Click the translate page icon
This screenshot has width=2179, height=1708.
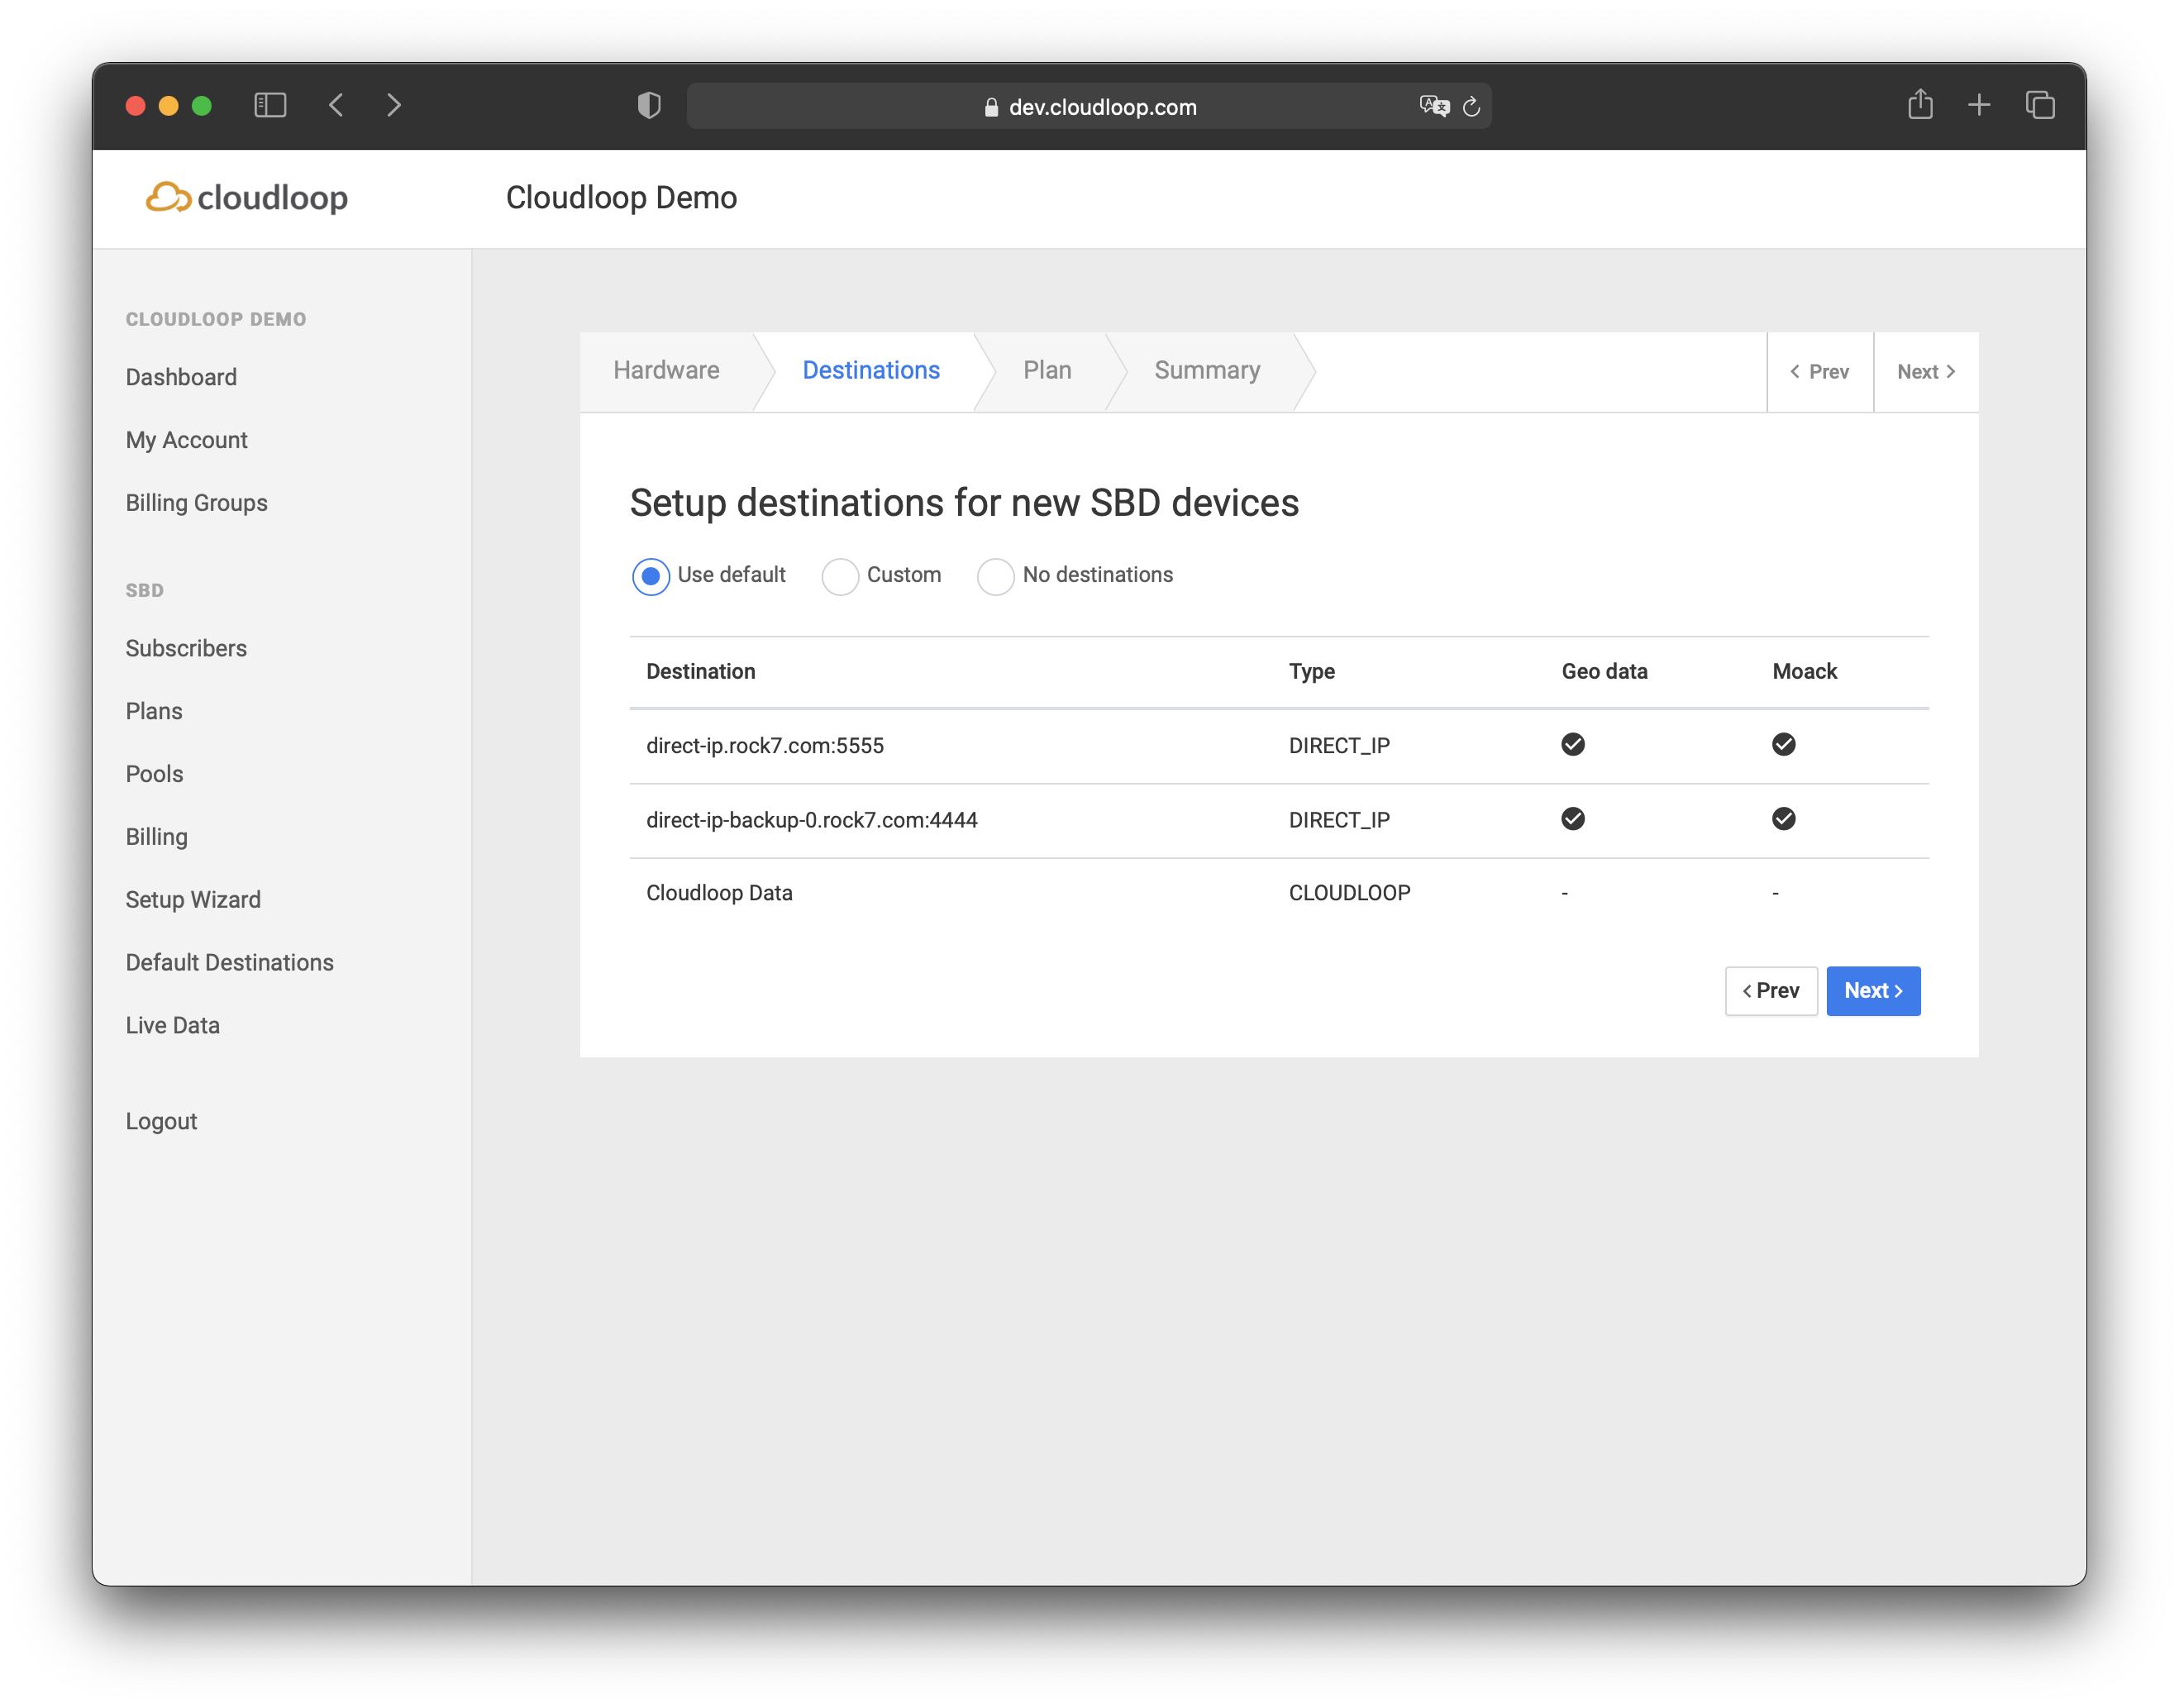pos(1433,106)
